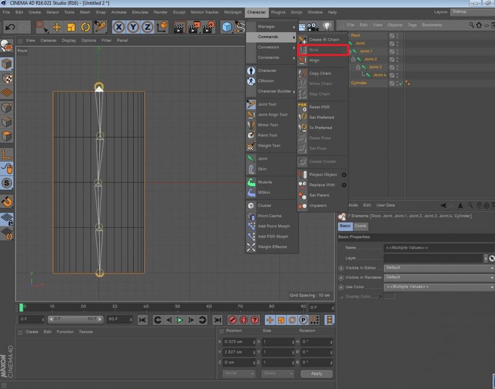Click the Joint Tool icon in Character menu
495x389 pixels.
(x=251, y=104)
